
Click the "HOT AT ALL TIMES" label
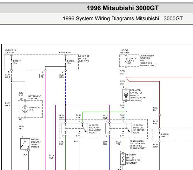(x=124, y=51)
